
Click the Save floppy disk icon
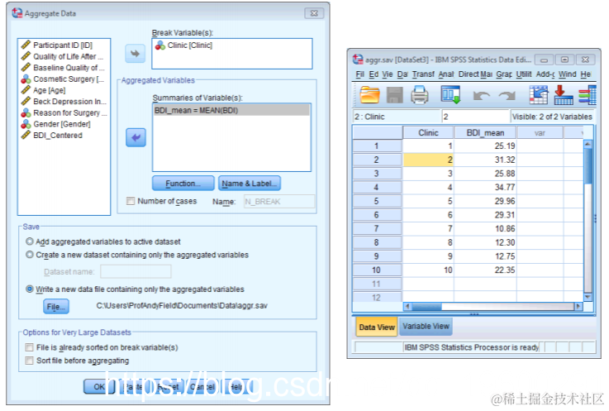point(395,95)
